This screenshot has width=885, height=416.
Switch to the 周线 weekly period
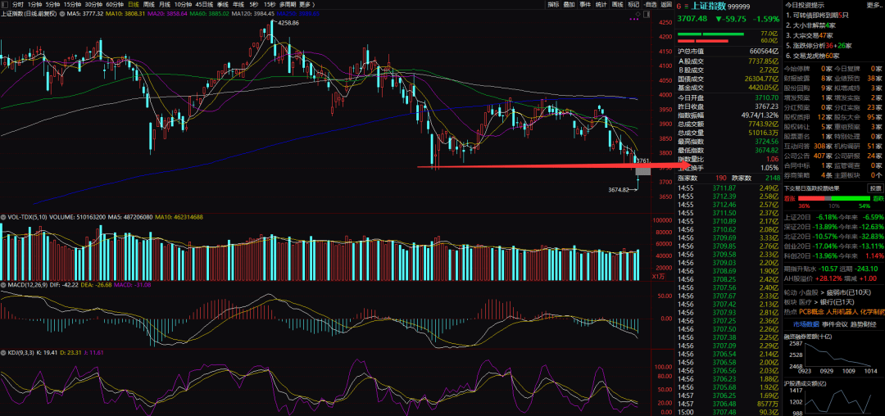[149, 5]
